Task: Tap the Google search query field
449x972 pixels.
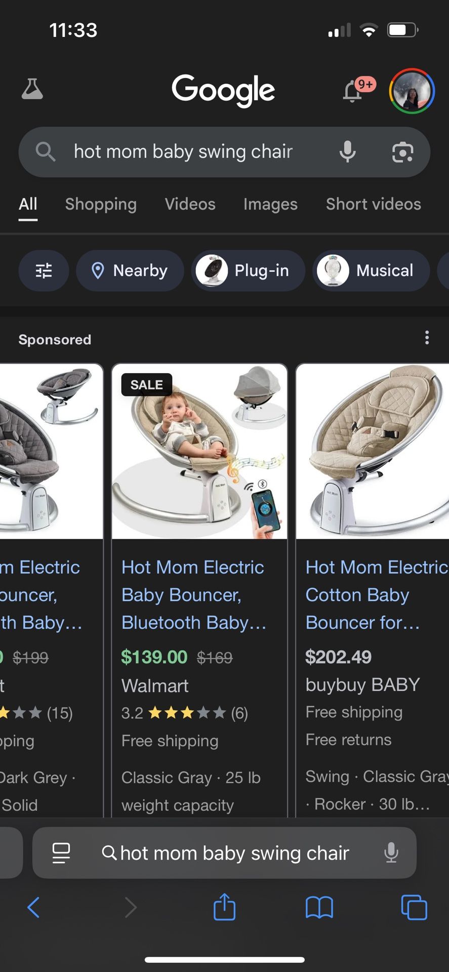Action: coord(192,152)
